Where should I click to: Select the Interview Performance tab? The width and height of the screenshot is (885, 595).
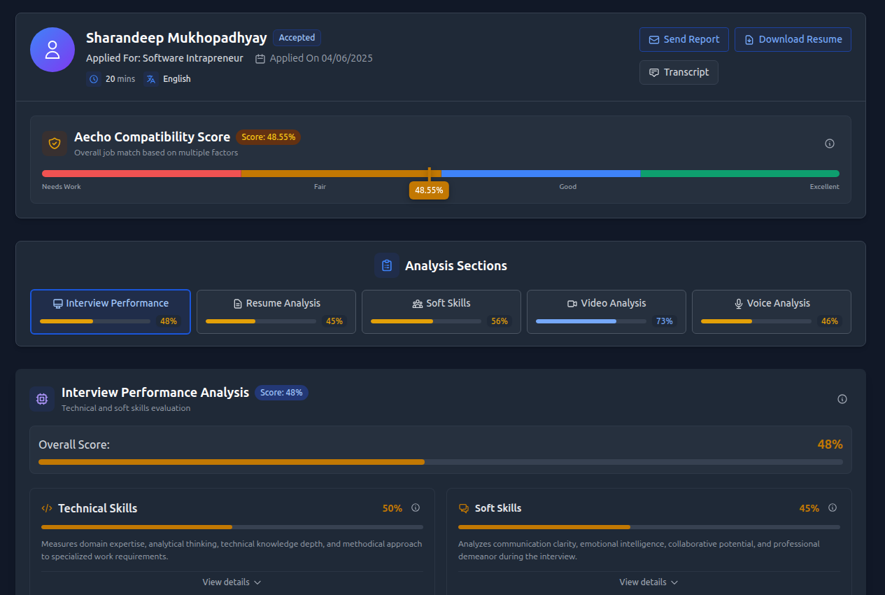tap(111, 311)
